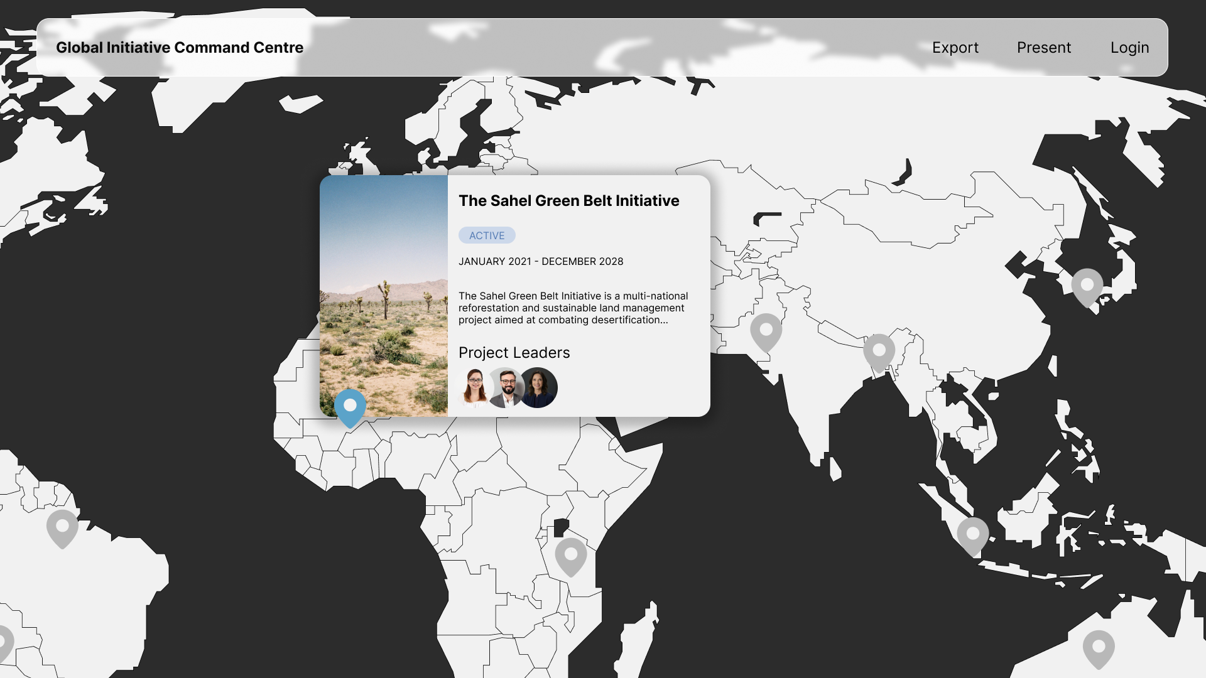
Task: Click the ACTIVE status badge
Action: coord(487,235)
